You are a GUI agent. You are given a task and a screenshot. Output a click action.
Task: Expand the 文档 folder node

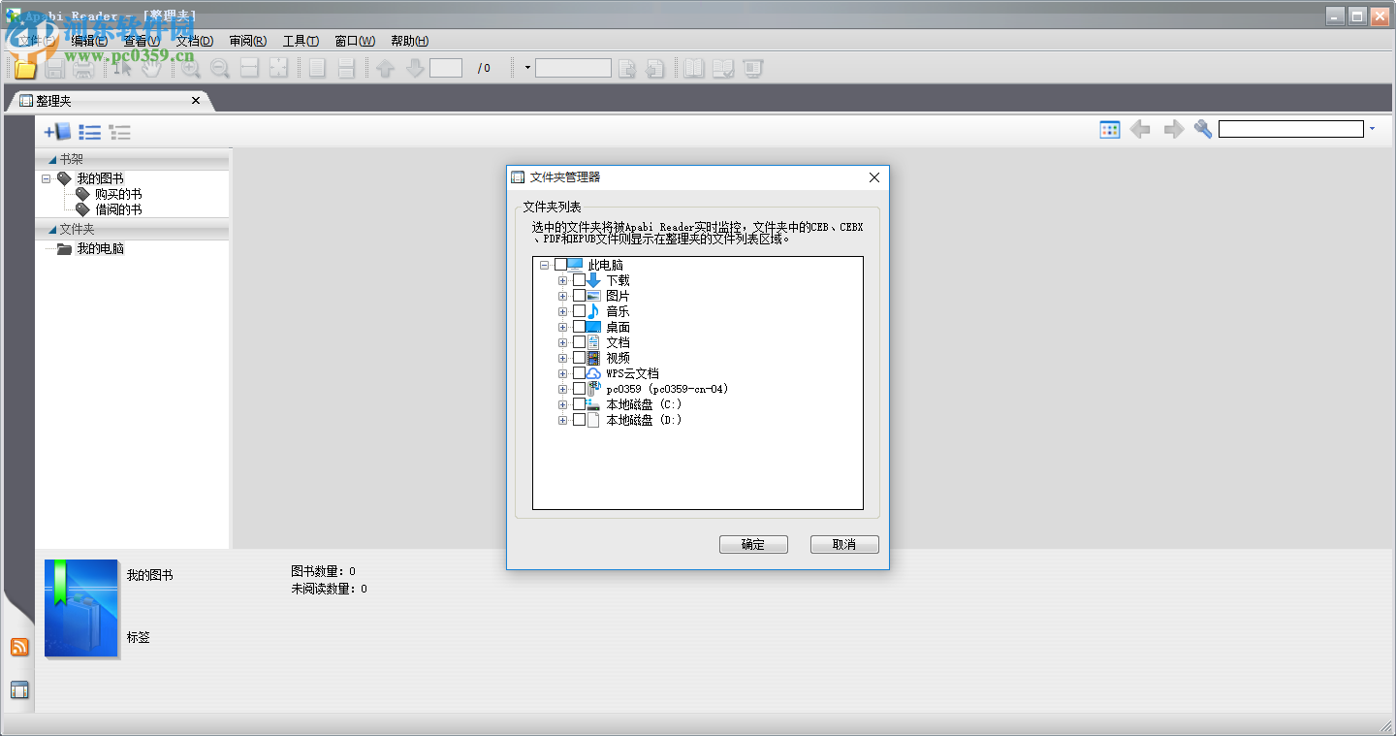coord(562,341)
